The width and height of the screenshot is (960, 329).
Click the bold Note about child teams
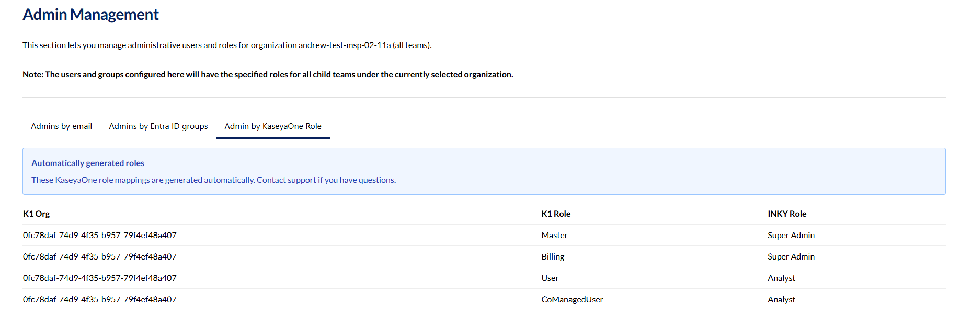[x=268, y=75]
